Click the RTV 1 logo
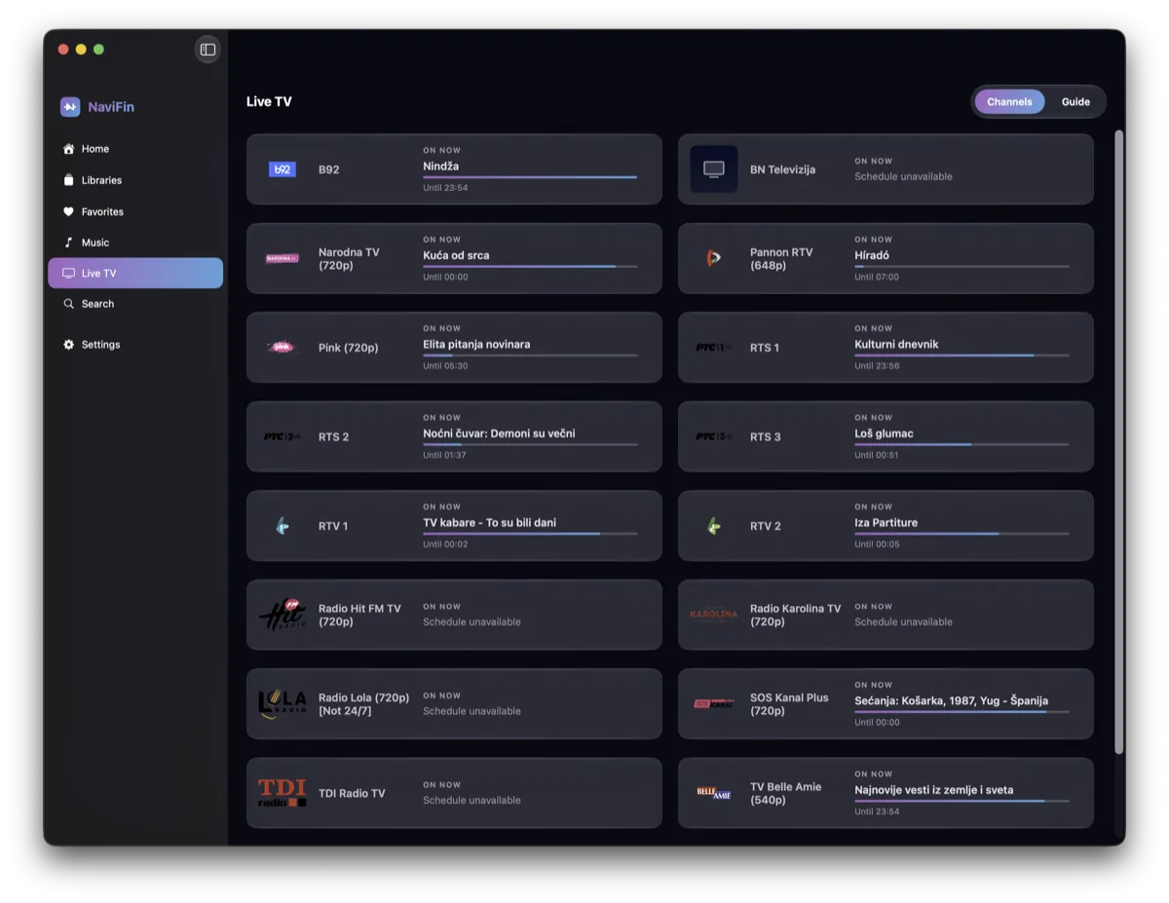 (x=283, y=526)
